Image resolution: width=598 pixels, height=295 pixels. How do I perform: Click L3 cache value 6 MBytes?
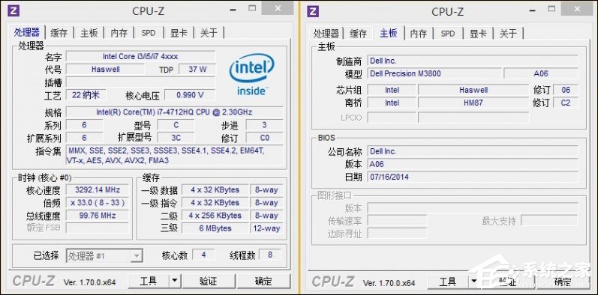point(215,228)
